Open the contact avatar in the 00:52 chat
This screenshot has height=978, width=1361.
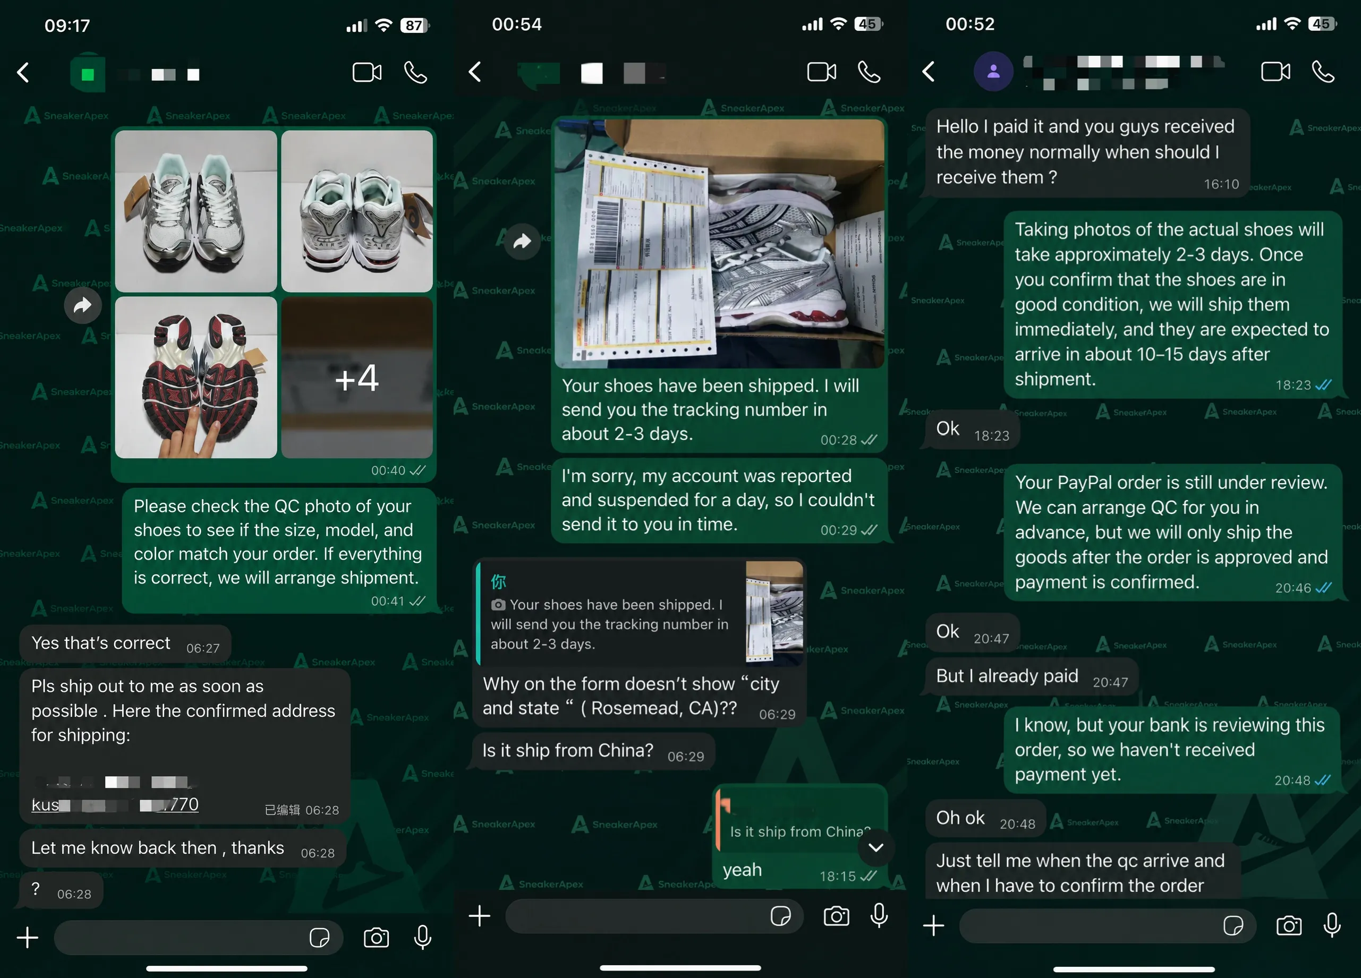(x=994, y=71)
